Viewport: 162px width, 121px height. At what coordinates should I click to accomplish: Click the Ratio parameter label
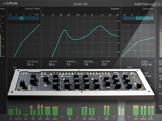[129, 67]
